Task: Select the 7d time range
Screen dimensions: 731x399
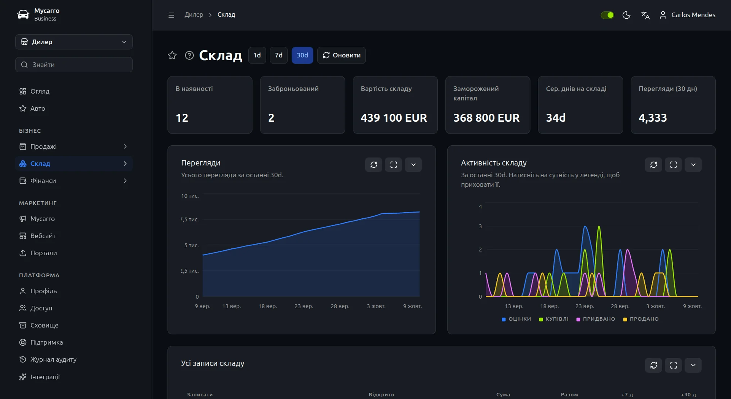Action: coord(279,55)
